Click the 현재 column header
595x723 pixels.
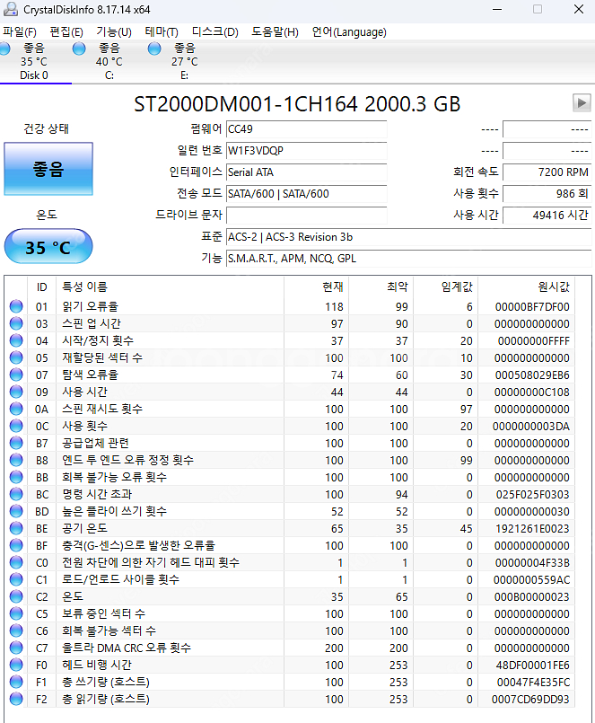(x=316, y=287)
